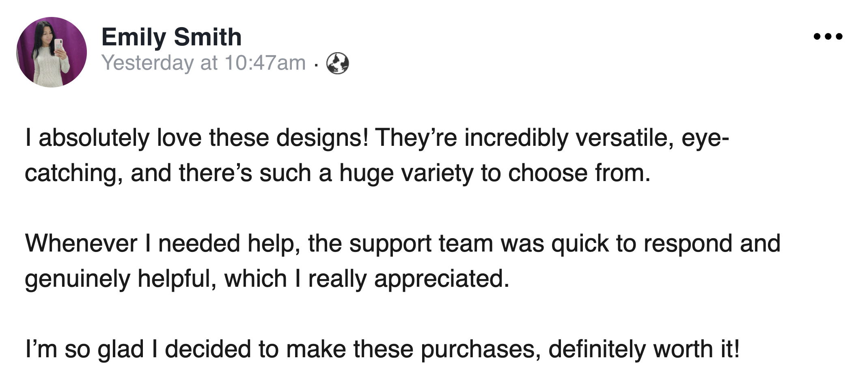Click the word "Whenever" in second paragraph
Screen dimensions: 854x384
(x=81, y=243)
